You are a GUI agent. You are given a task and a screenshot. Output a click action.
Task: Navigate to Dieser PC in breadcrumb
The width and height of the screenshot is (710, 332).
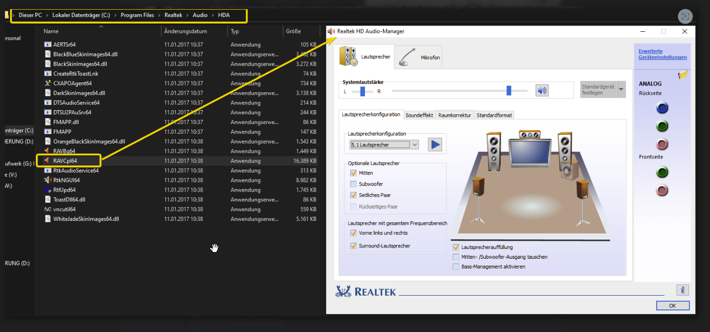pyautogui.click(x=30, y=15)
